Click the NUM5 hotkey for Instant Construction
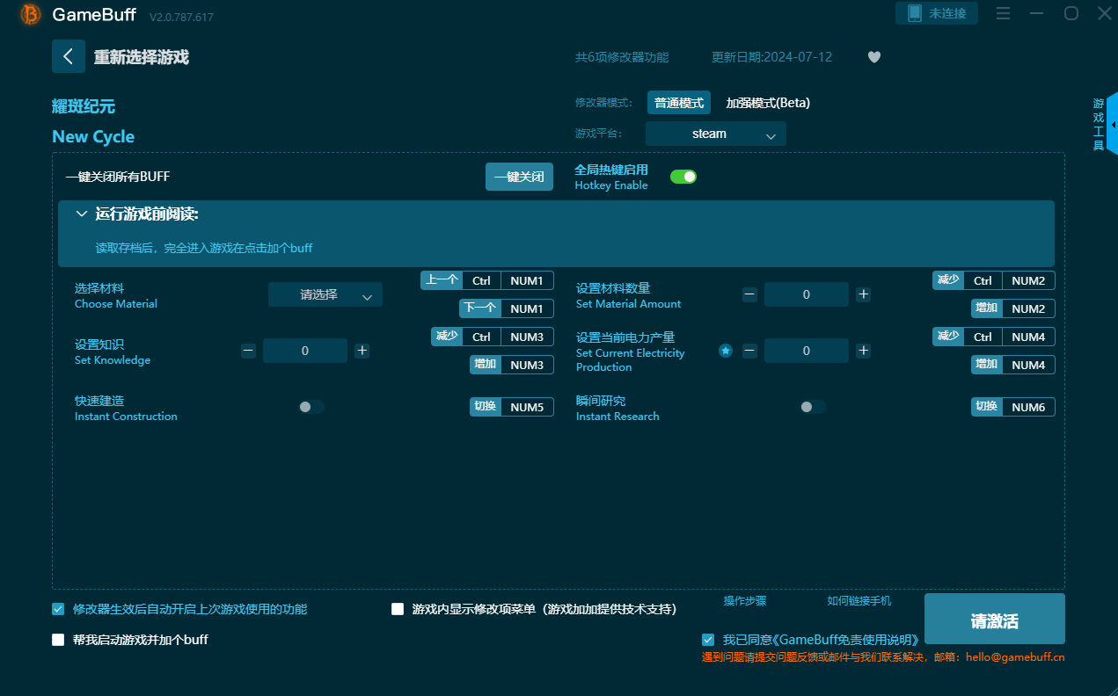1118x696 pixels. click(527, 407)
